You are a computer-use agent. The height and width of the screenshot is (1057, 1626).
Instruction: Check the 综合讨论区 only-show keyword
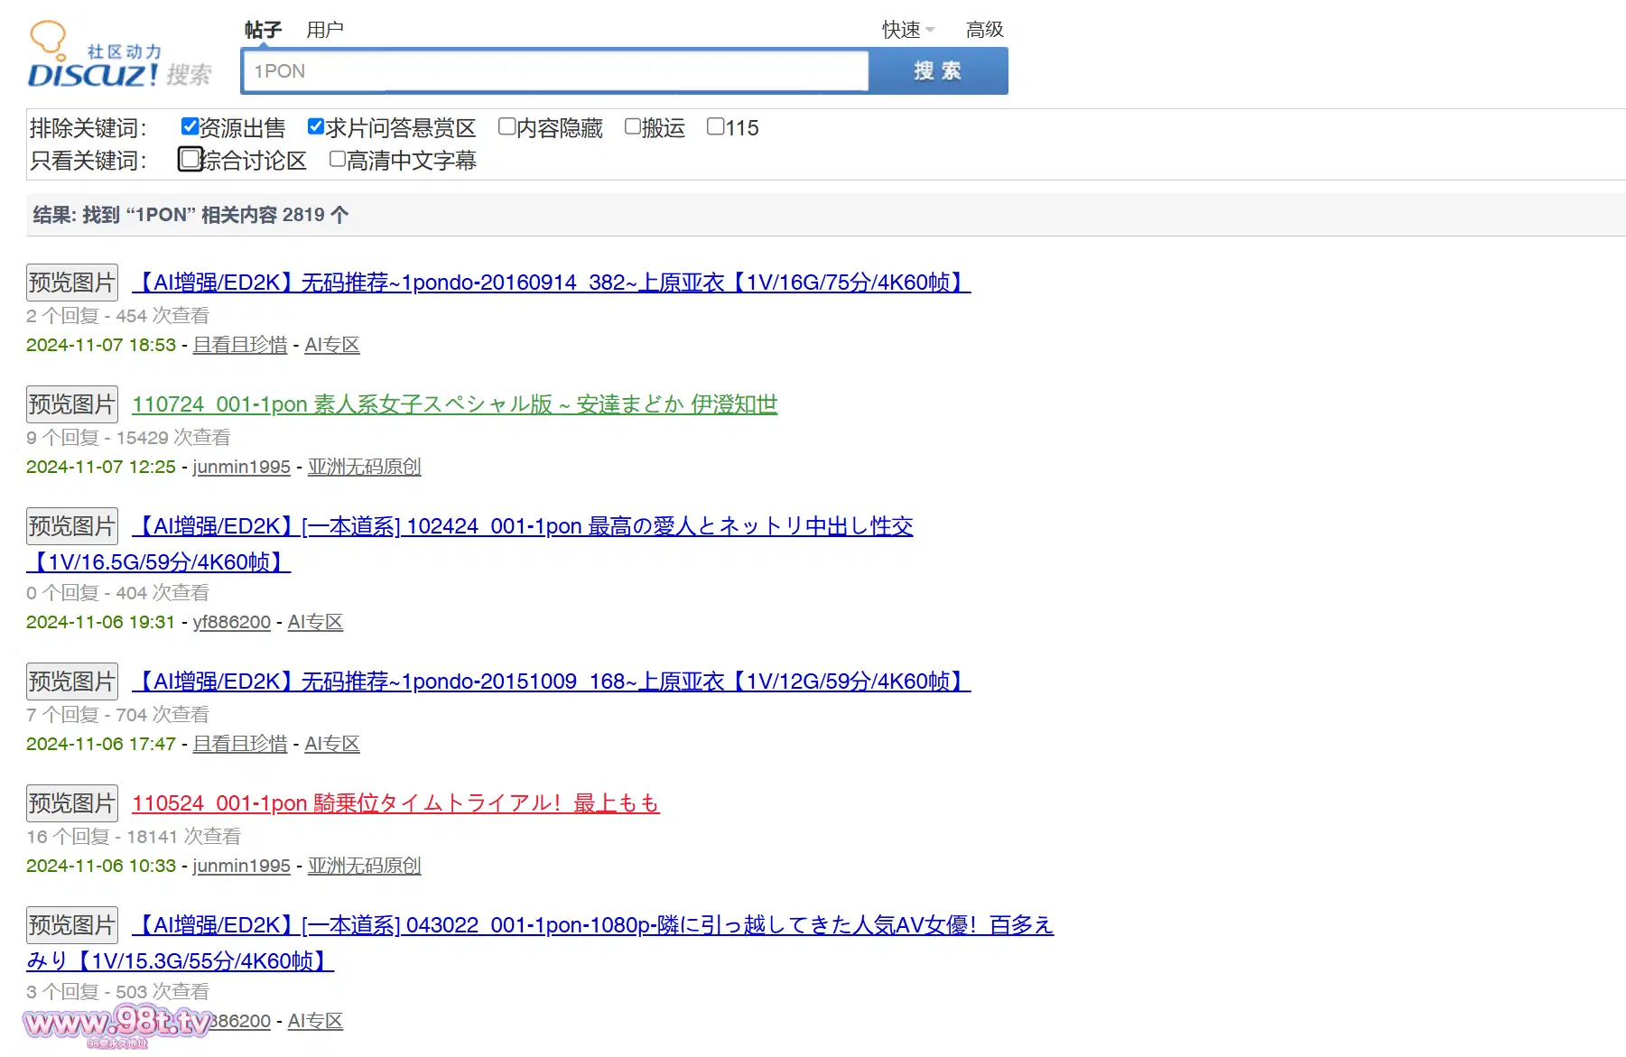(190, 159)
